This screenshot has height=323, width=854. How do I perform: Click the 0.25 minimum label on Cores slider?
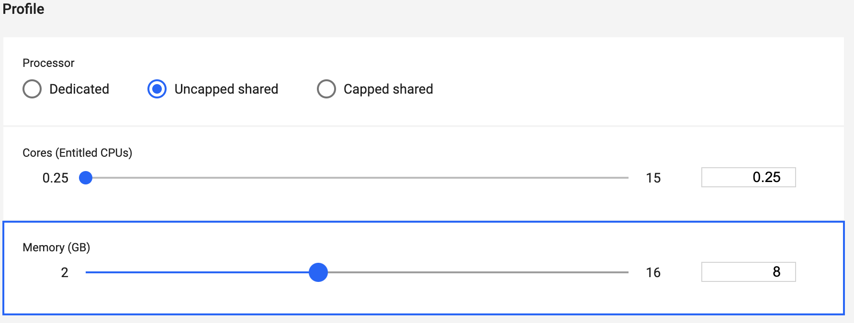[56, 178]
